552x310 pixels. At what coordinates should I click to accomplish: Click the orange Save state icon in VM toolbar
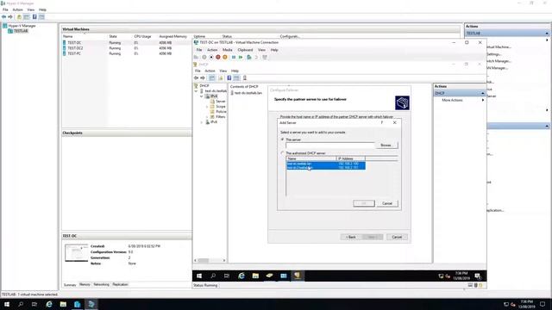tap(225, 58)
